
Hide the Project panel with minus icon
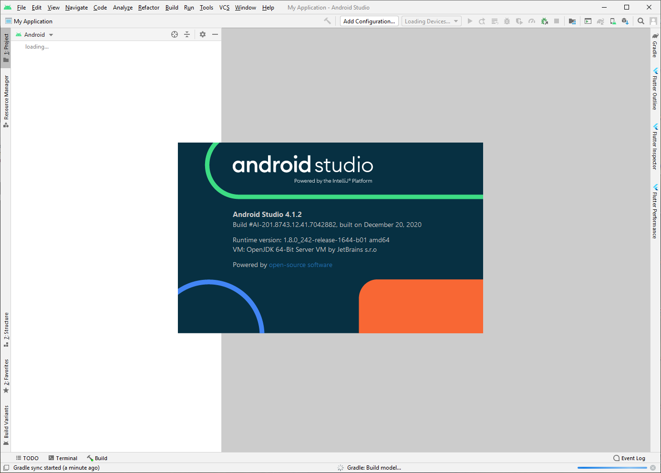215,34
